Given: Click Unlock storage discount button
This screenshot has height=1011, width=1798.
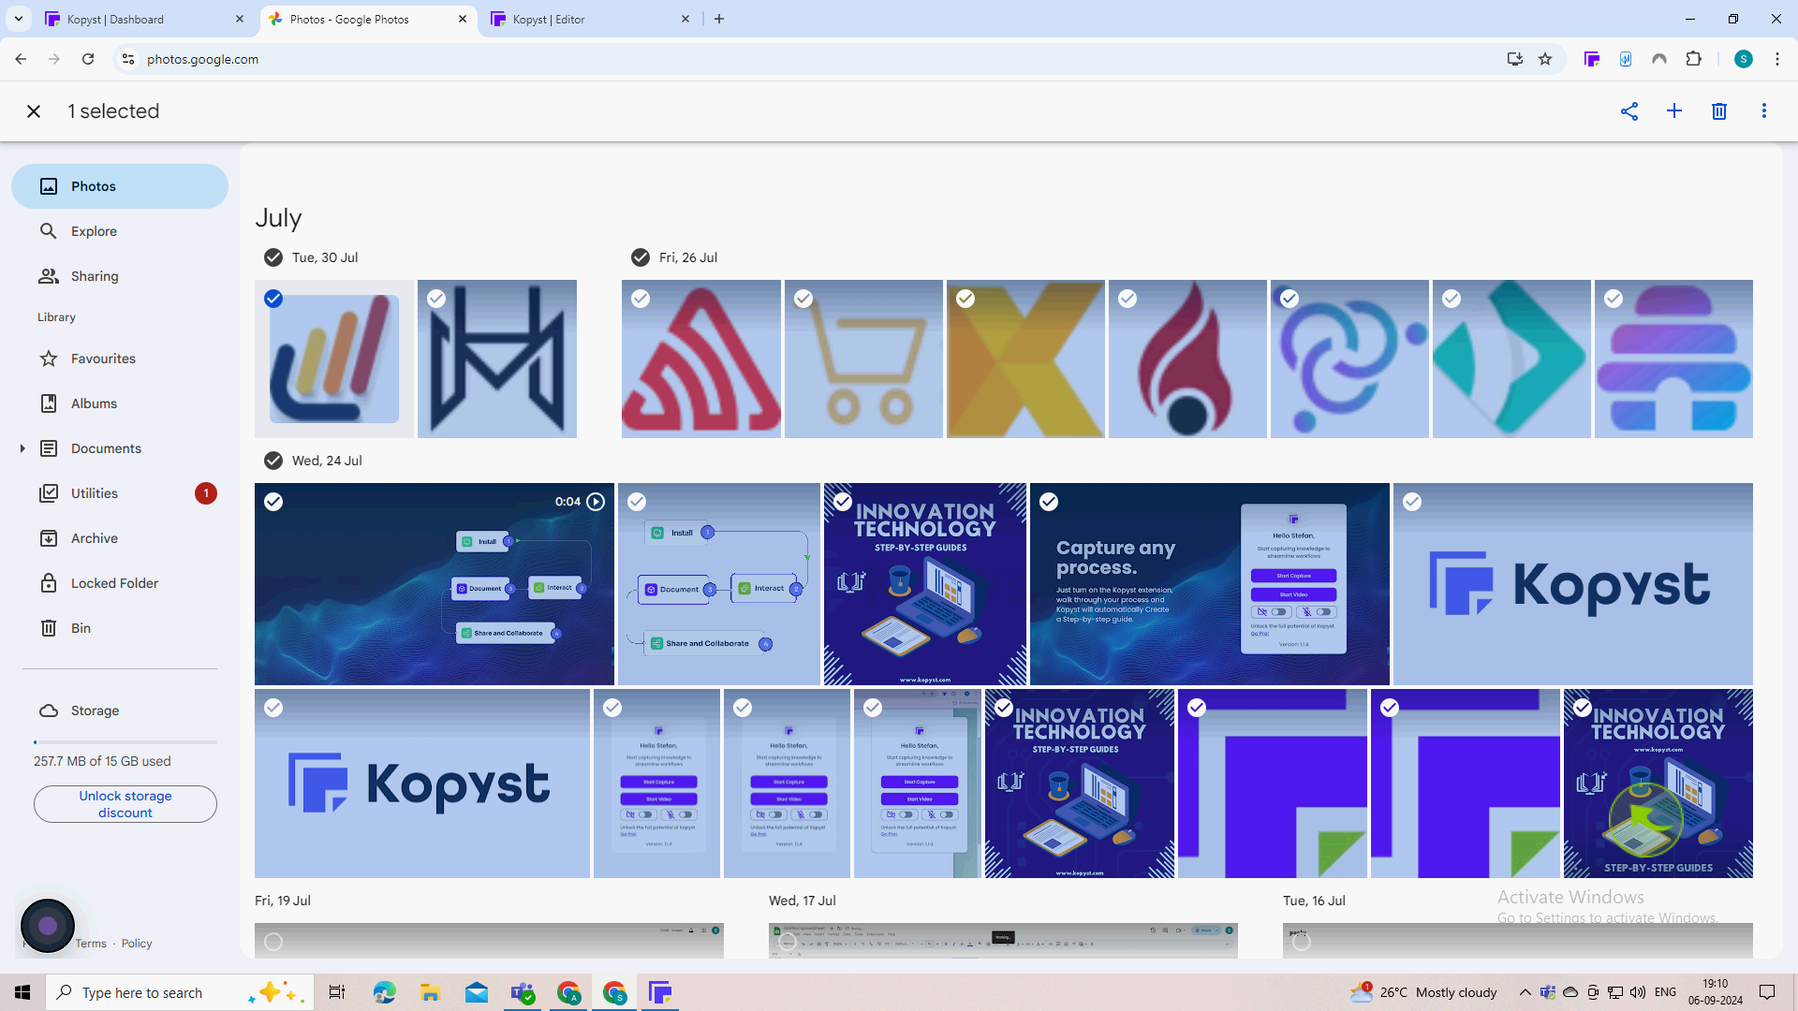Looking at the screenshot, I should point(125,804).
